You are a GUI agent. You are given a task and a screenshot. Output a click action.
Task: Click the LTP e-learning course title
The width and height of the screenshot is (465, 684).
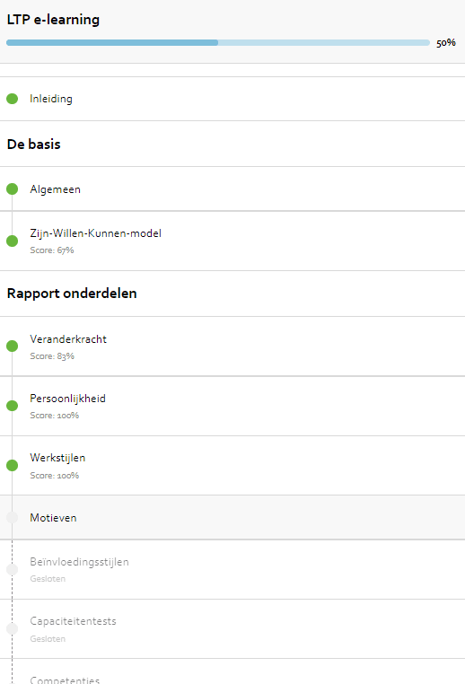tap(53, 20)
